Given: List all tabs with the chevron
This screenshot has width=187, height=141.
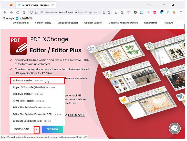Looking at the screenshot, I should (x=149, y=5).
